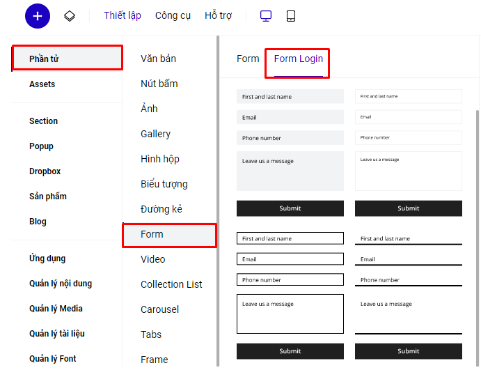Choose the Popup sidebar entry

(x=41, y=146)
